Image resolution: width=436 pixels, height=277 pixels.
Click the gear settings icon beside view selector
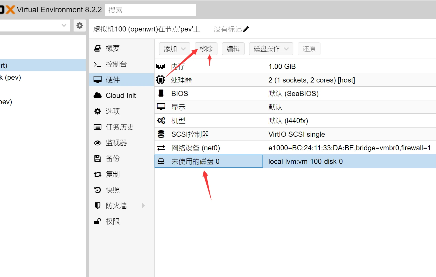click(x=80, y=26)
